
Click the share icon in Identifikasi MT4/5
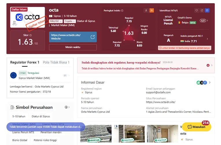202,10
